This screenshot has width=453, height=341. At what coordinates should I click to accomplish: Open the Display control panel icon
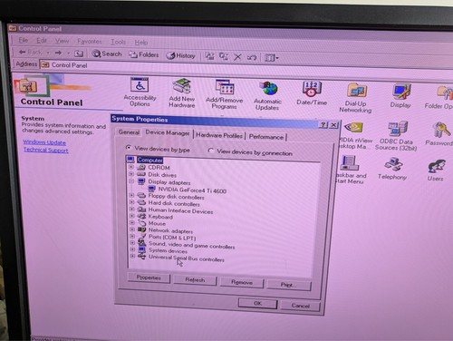(400, 96)
